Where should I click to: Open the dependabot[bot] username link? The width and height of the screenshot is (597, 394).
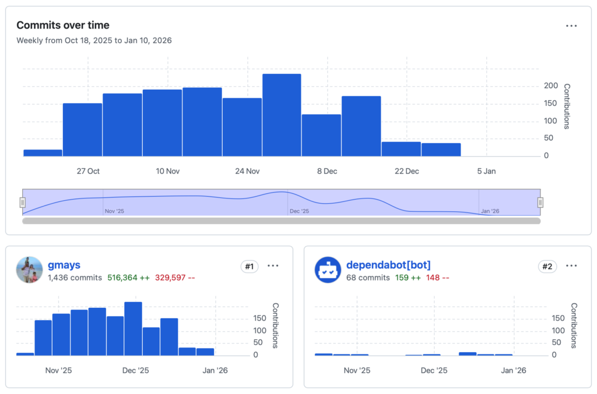point(388,265)
